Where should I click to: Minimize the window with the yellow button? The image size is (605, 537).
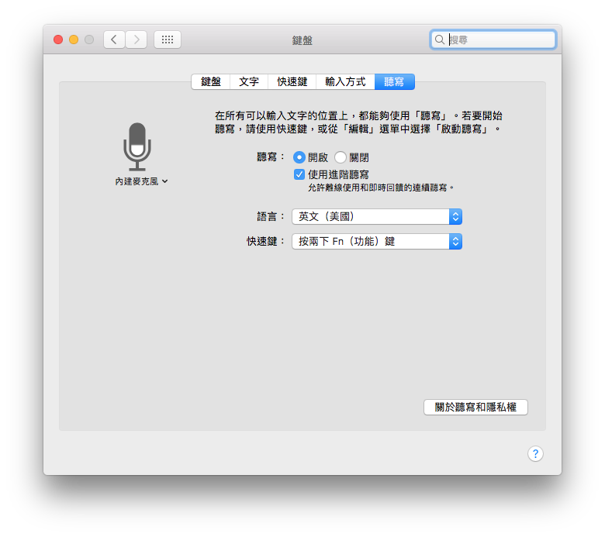pyautogui.click(x=74, y=40)
